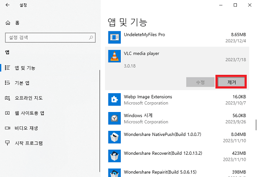257x177 pixels.
Task: Maximize the Settings window
Action: coord(235,5)
